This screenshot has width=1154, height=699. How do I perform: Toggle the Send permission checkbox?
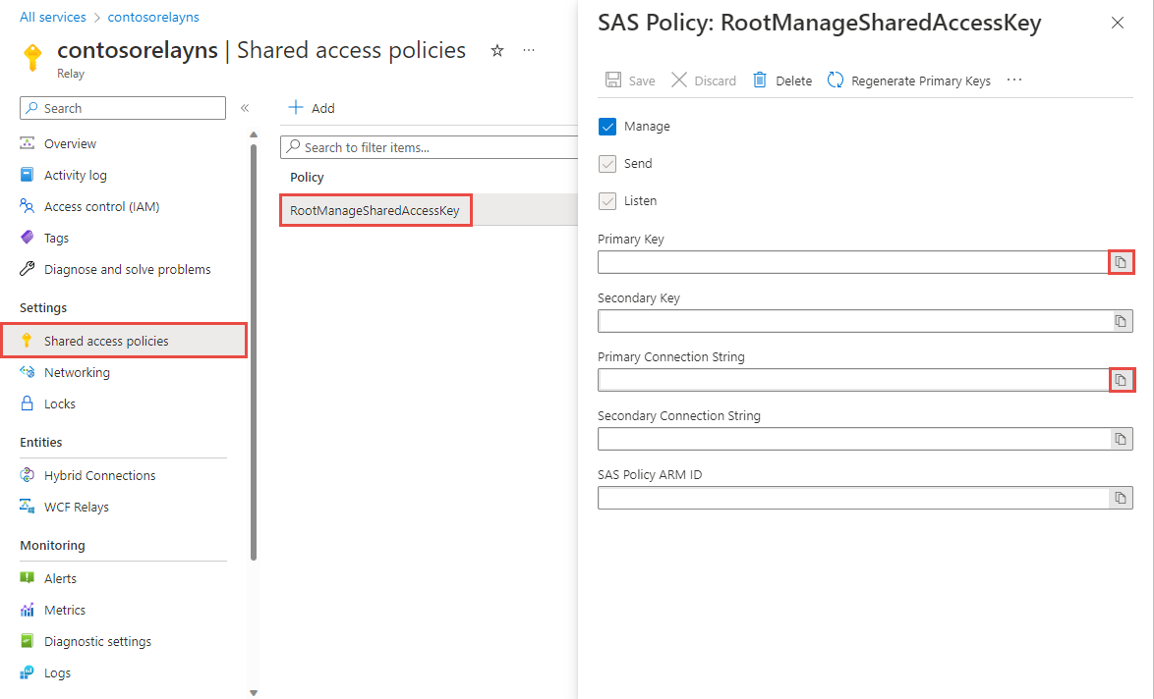[607, 164]
